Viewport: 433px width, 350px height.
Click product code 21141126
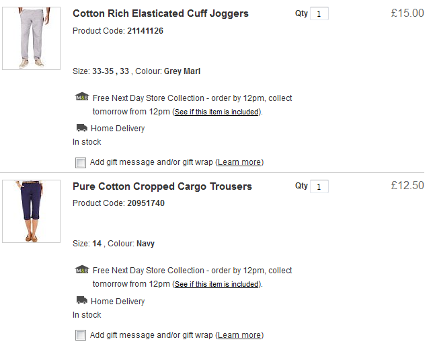(145, 31)
